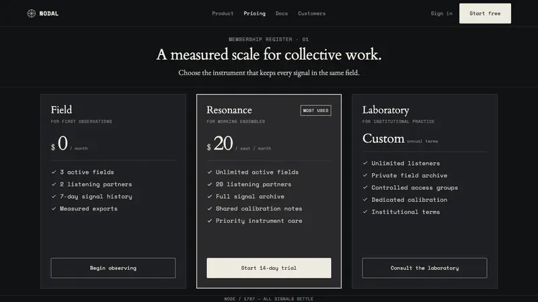Click the Begin observing button

click(113, 268)
